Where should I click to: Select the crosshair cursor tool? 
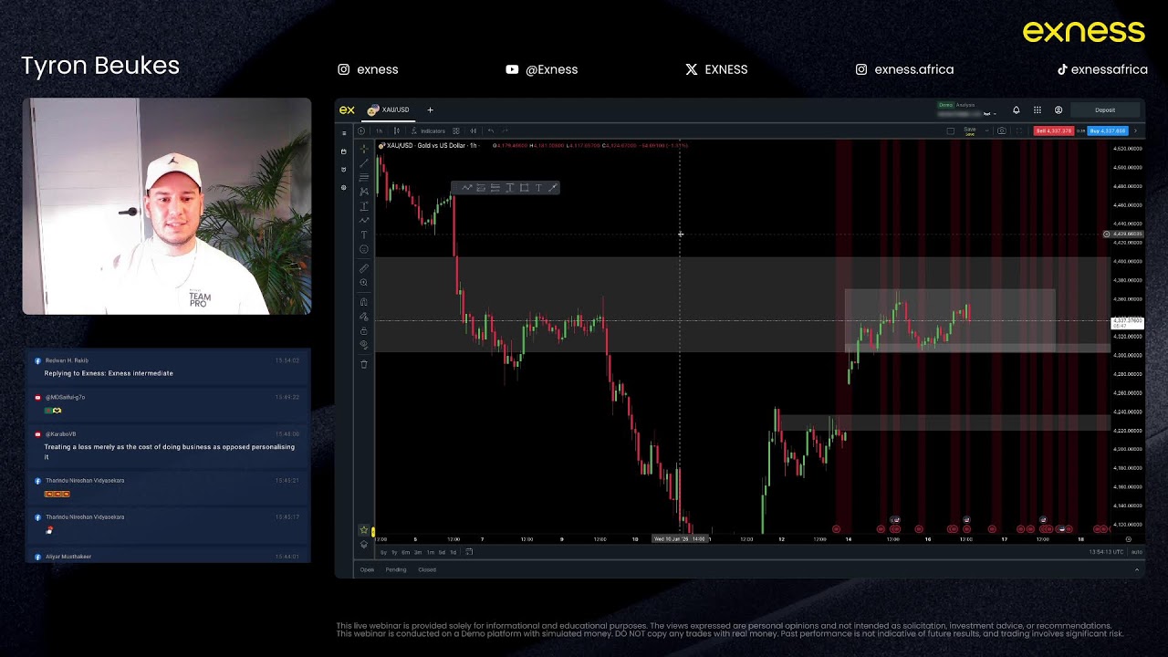point(364,149)
